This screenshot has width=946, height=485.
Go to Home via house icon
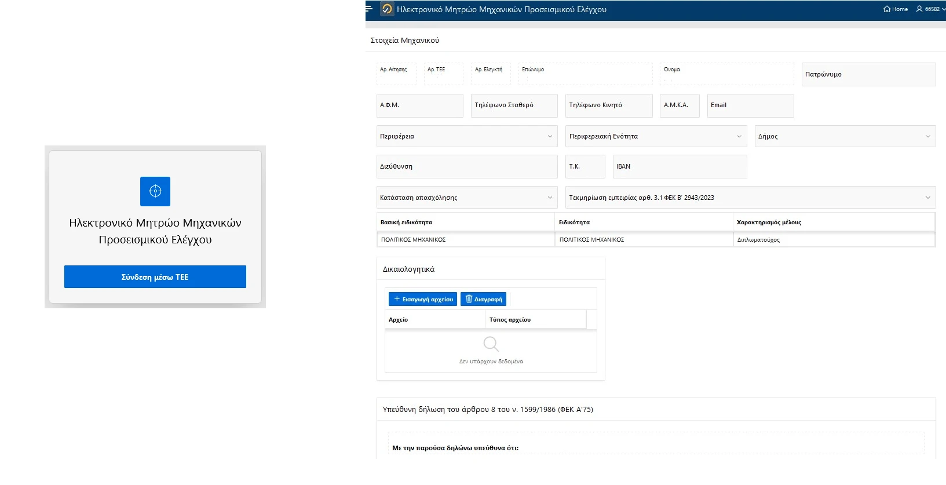coord(895,9)
